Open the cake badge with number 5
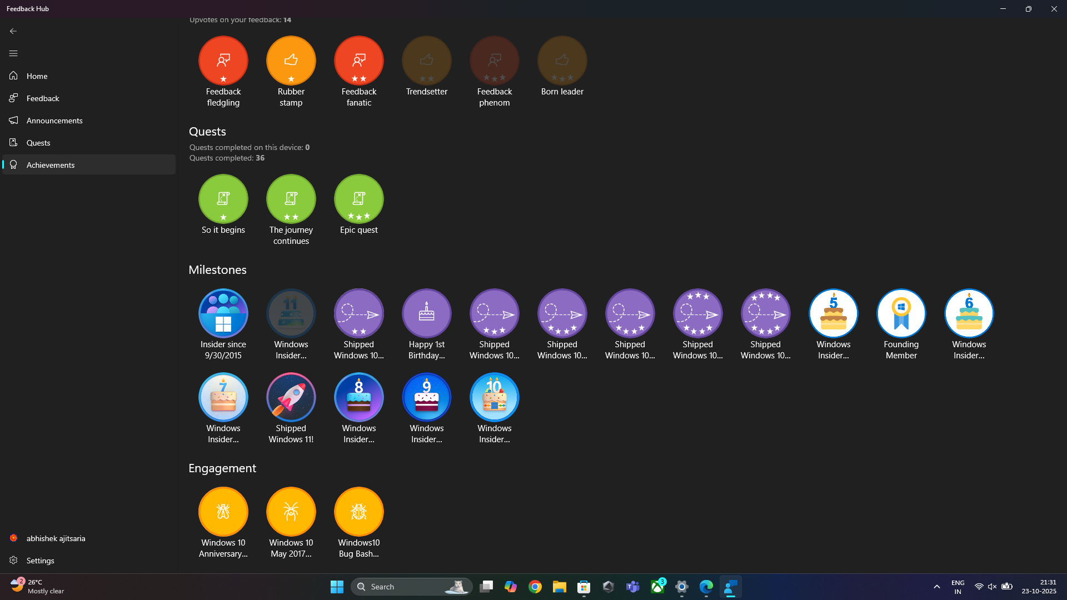This screenshot has height=600, width=1067. pyautogui.click(x=834, y=314)
